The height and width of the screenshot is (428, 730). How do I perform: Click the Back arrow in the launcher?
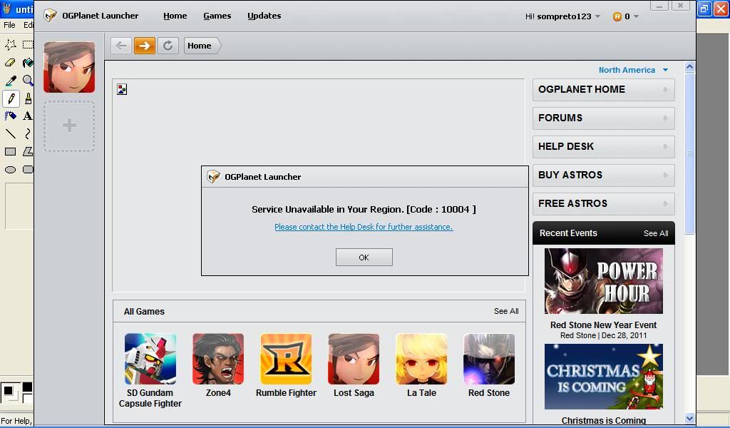pos(121,46)
